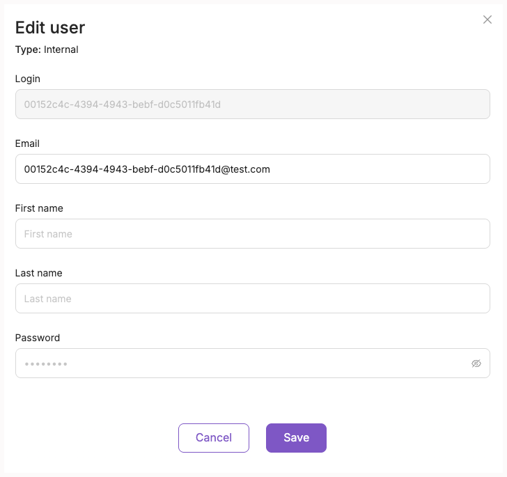
Task: Click the "First name" label above field
Action: (39, 208)
